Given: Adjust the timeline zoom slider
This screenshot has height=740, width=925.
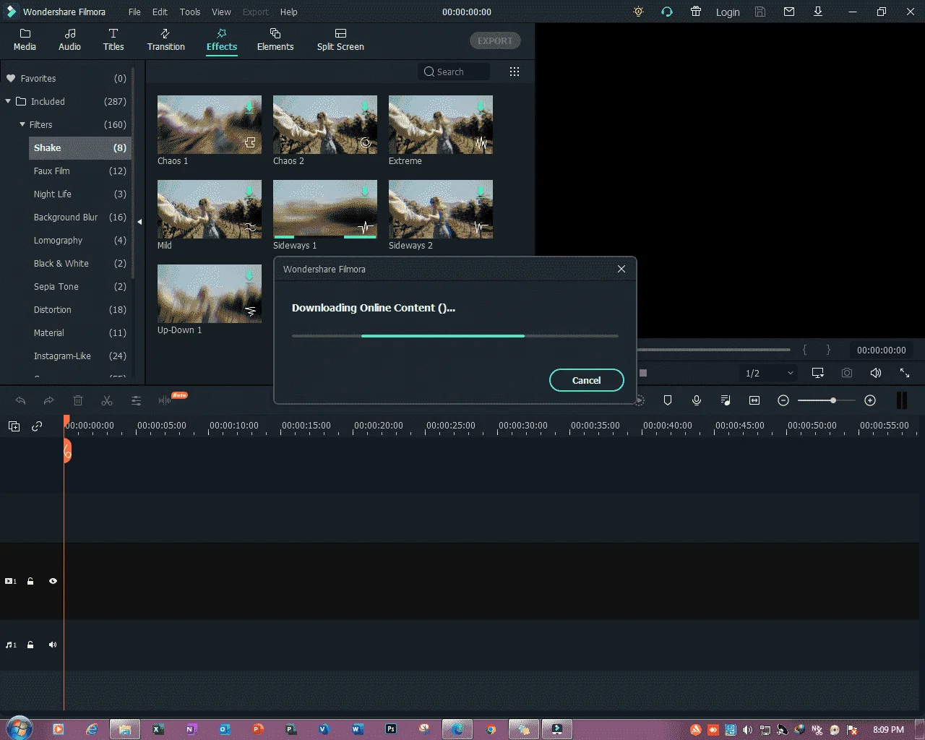Looking at the screenshot, I should coord(826,400).
